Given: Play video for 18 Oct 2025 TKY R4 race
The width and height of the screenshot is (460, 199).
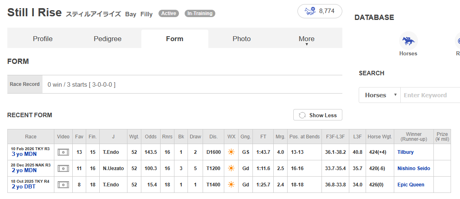Looking at the screenshot, I should coord(63,185).
